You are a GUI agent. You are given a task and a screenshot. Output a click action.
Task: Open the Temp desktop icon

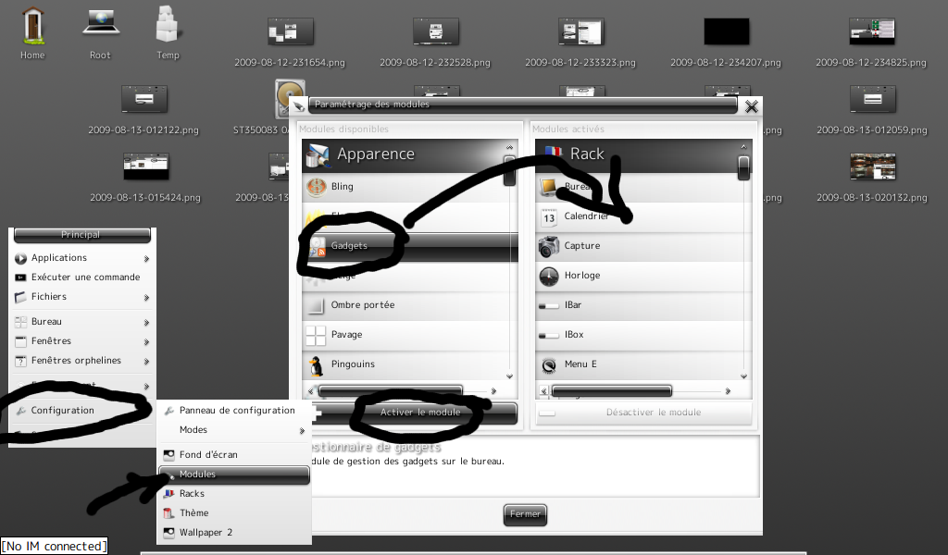[168, 24]
